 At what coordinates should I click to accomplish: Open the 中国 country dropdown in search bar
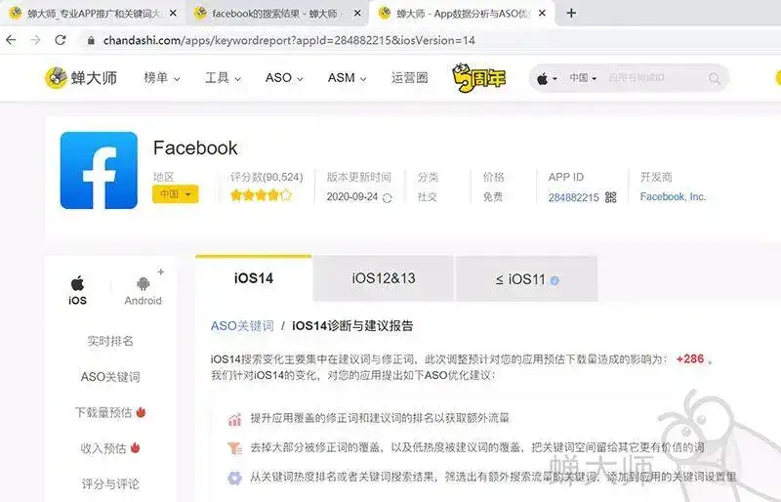coord(583,78)
